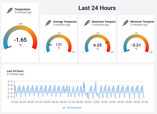The height and width of the screenshot is (114, 157).
Task: Click the 18:05 x-axis time label
Action: tap(129, 102)
